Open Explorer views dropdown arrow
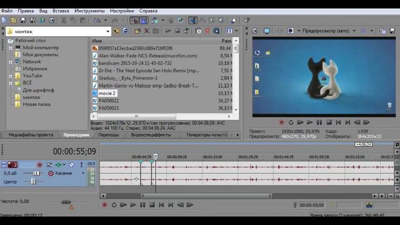400x225 pixels. [236, 31]
